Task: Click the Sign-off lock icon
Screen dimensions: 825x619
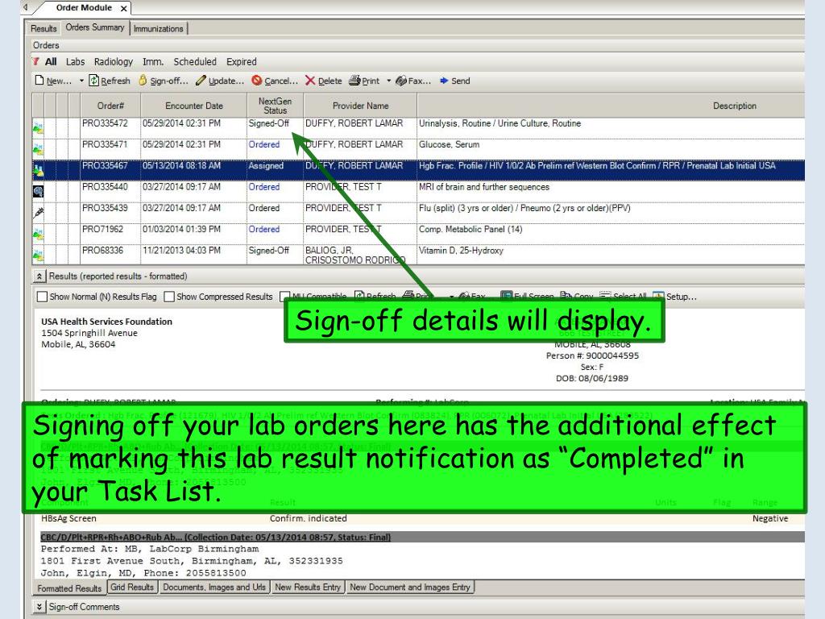Action: (x=143, y=81)
